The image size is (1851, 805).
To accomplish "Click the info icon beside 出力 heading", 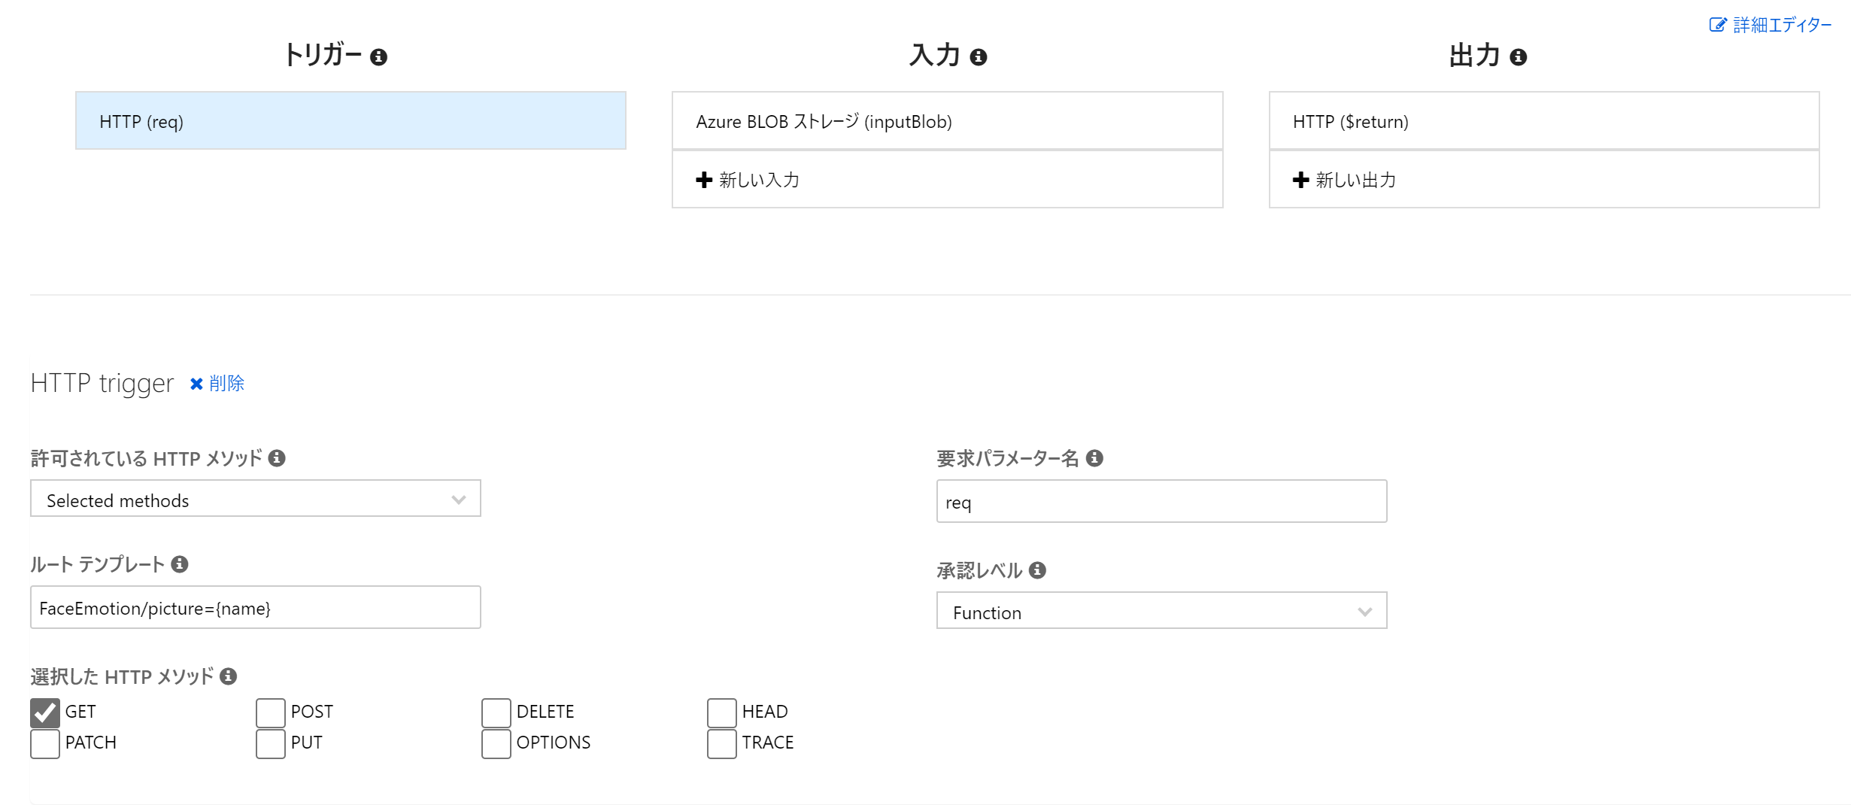I will click(x=1518, y=57).
